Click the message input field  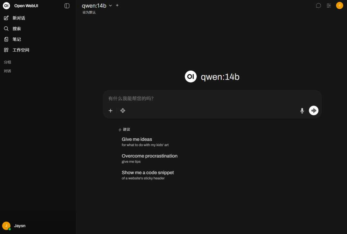[x=212, y=99]
